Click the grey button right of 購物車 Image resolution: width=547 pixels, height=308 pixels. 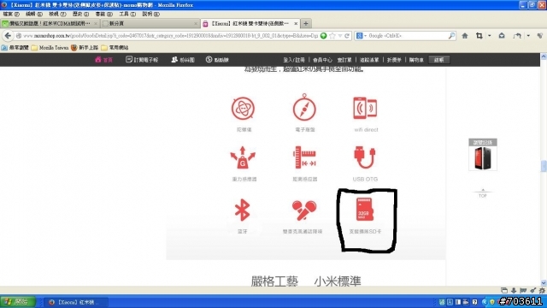pos(438,60)
